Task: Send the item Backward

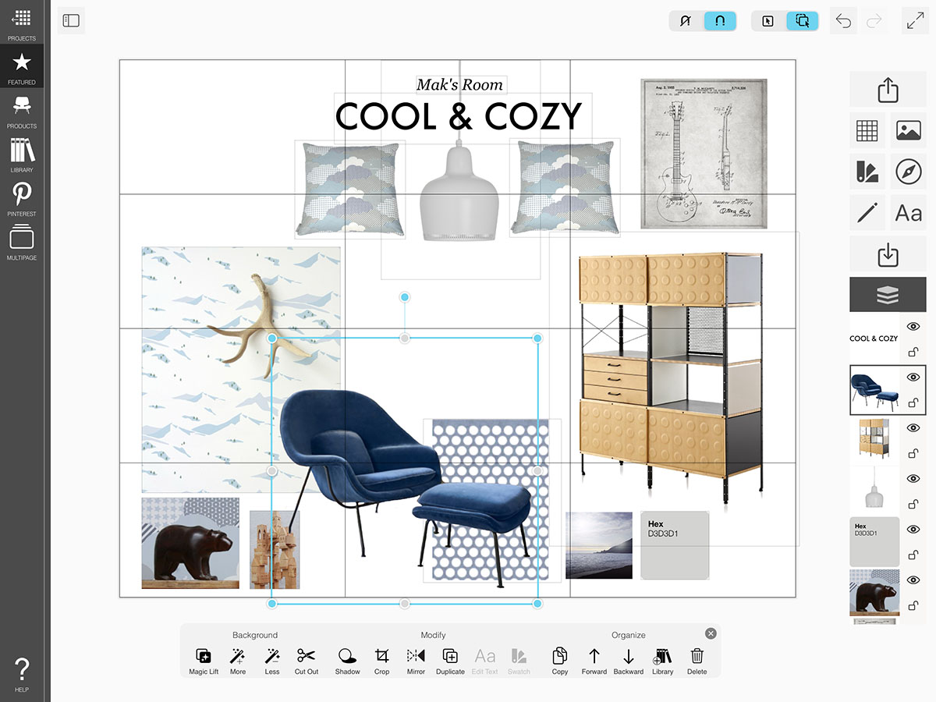Action: [x=628, y=660]
